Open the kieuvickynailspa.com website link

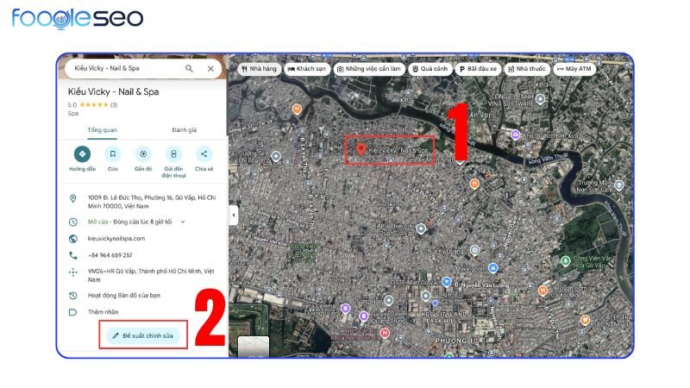116,238
